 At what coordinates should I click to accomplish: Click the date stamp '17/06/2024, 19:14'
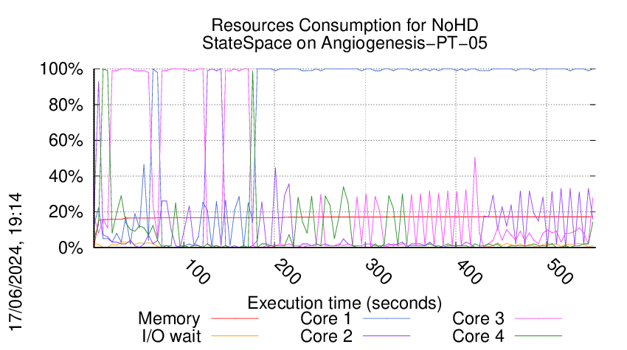click(x=15, y=262)
